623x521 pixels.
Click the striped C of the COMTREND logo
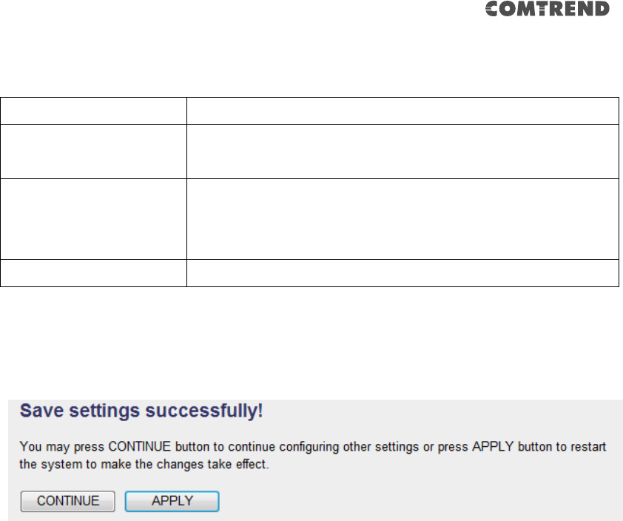pos(493,9)
